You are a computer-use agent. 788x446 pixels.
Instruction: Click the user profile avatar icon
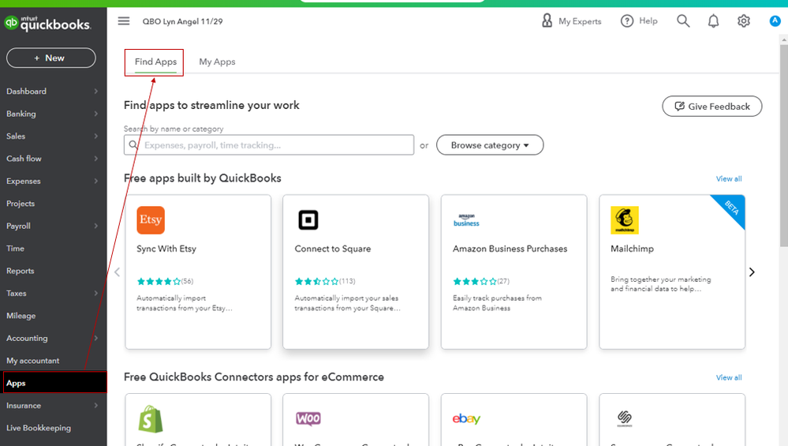[x=775, y=21]
